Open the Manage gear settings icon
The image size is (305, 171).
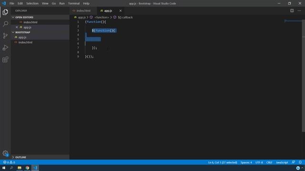[x=5, y=153]
